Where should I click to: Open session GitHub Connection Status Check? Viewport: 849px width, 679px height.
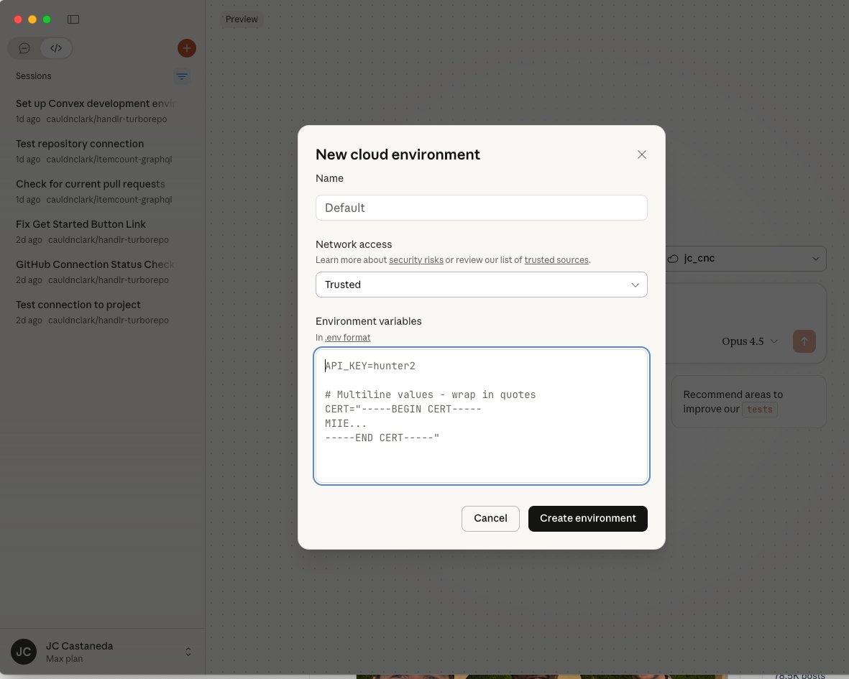point(96,272)
